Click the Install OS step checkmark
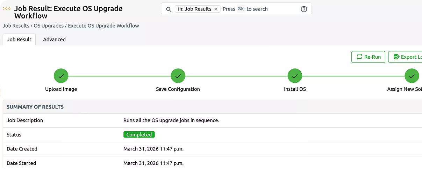Screen dimensions: 422x170 click(295, 76)
